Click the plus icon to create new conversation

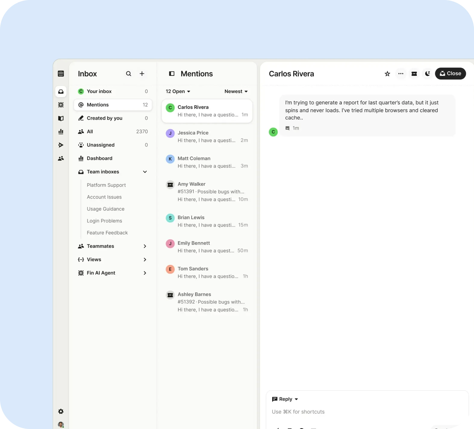[x=142, y=74]
